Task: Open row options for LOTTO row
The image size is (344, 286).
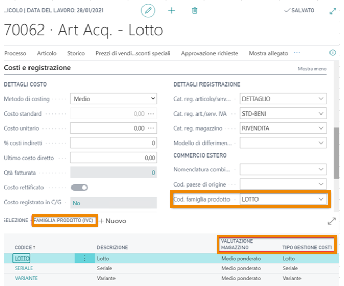Action: [84, 259]
